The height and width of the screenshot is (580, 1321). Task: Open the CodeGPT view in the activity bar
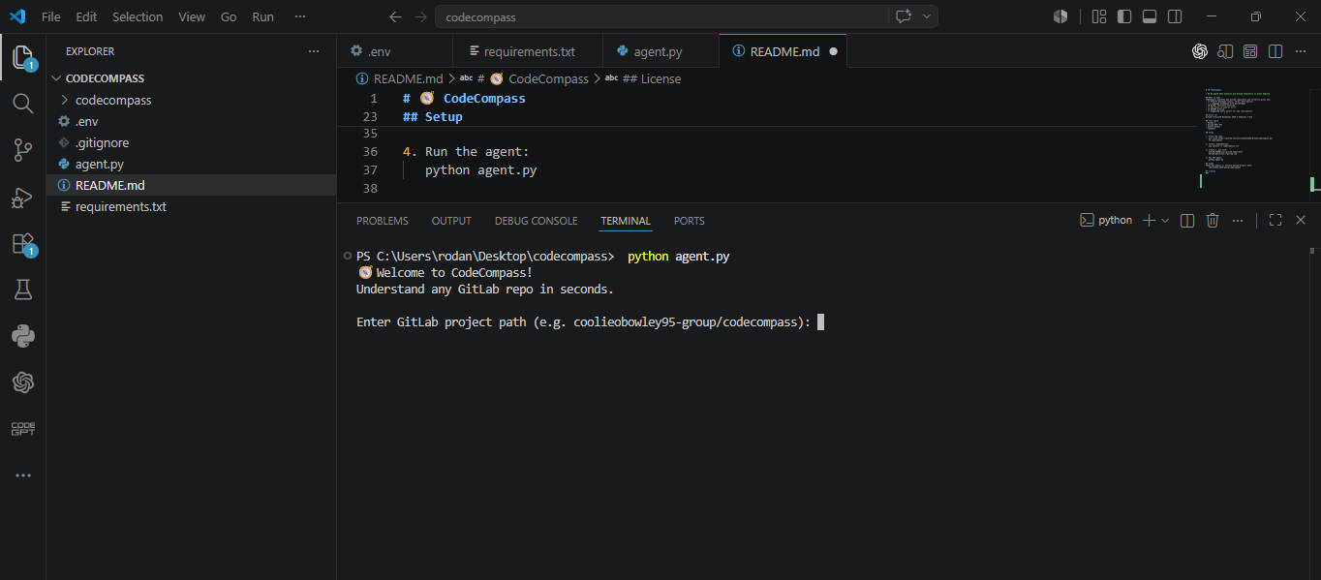tap(23, 429)
